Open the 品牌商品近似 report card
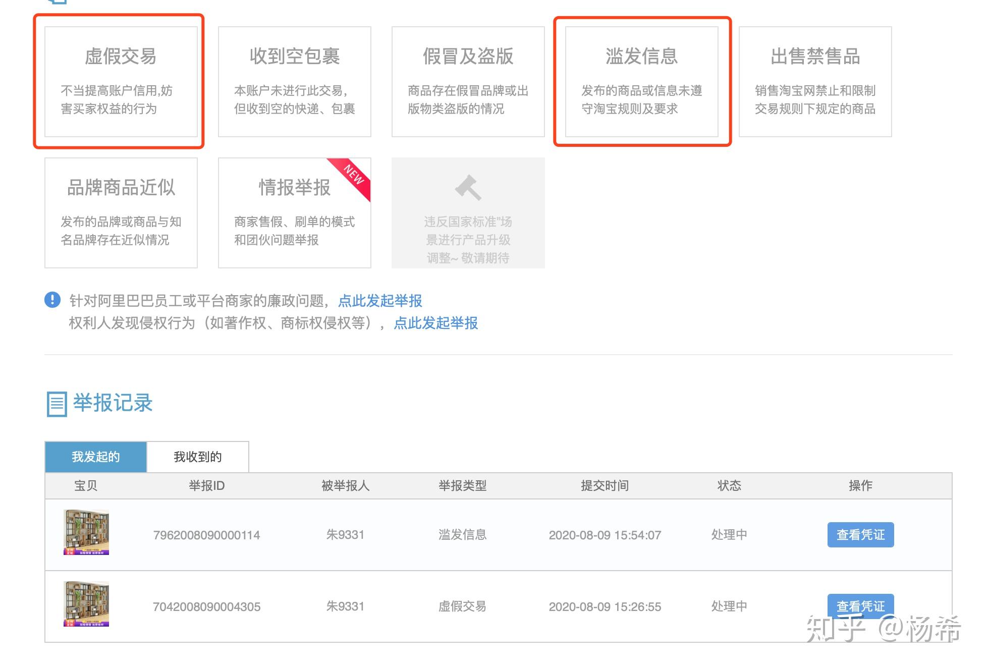 [x=121, y=212]
